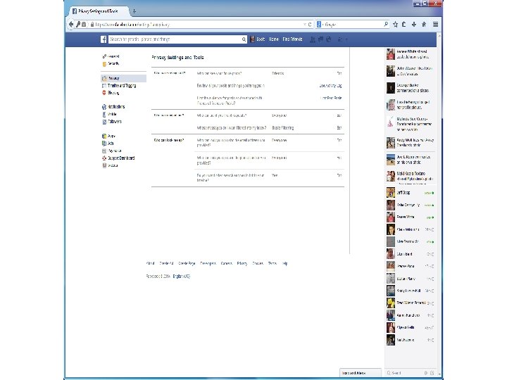Expand the address bar history dropdown
Viewport: 507px width, 380px height.
coord(305,25)
